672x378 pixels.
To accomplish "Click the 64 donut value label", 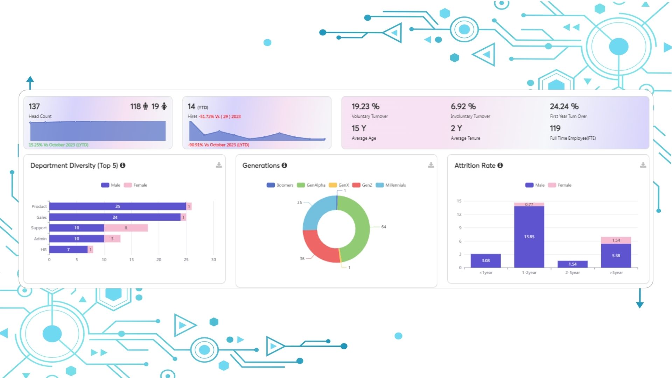I will pyautogui.click(x=384, y=227).
